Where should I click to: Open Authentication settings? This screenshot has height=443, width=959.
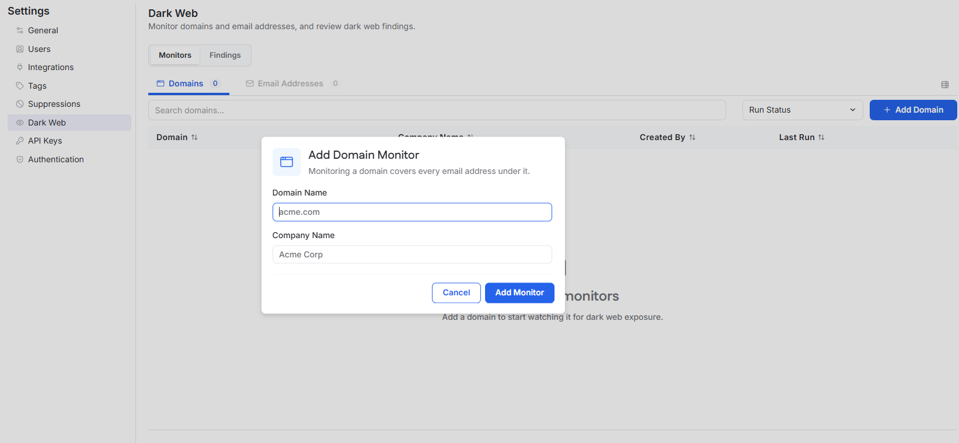[69, 159]
